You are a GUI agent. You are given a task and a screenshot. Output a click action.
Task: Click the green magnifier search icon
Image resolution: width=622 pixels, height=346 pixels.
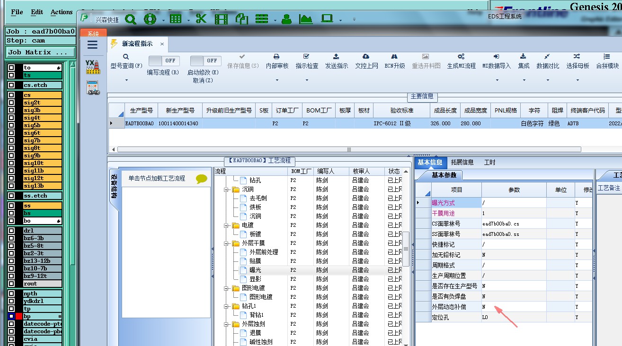pos(131,19)
